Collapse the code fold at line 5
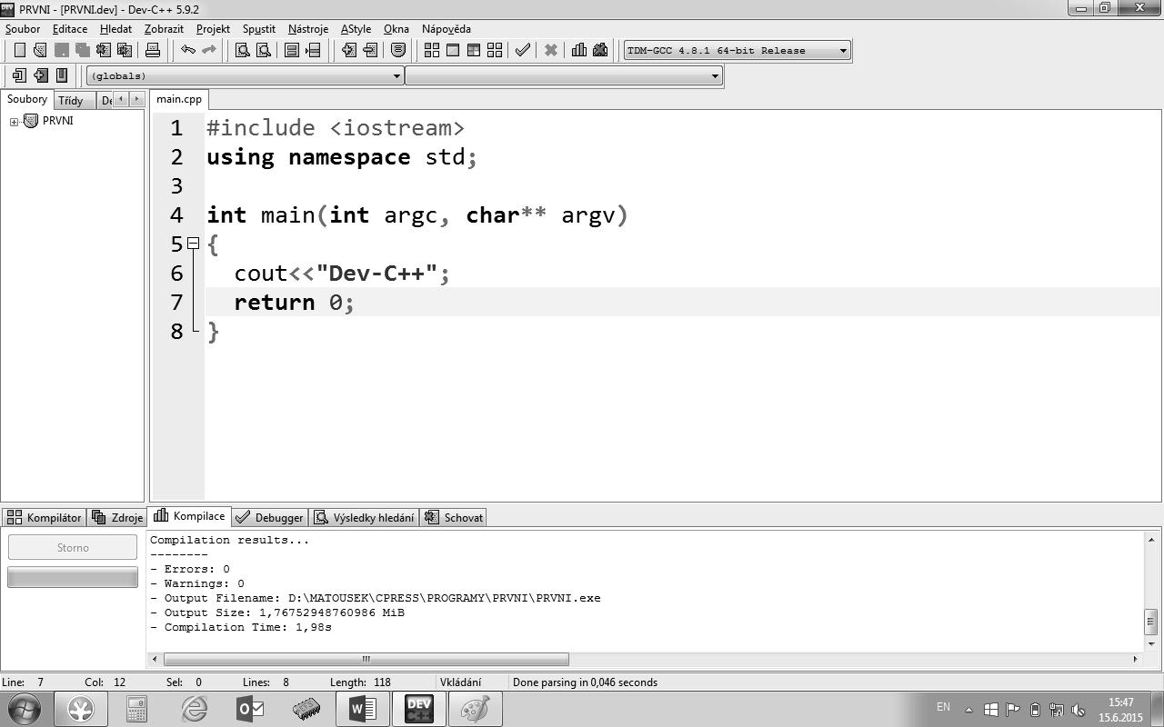 tap(193, 244)
